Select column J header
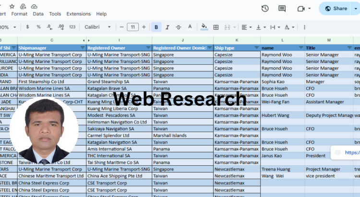360x197 pixels. [x=183, y=40]
